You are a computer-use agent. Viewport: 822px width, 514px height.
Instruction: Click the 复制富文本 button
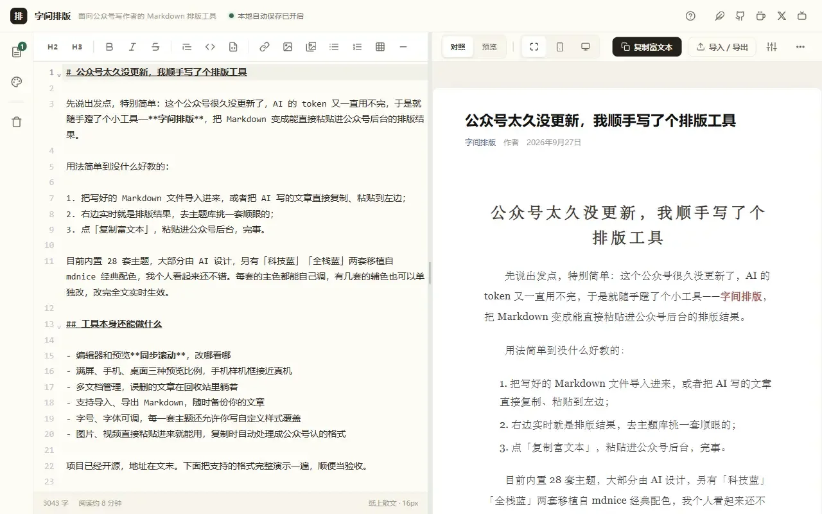[x=647, y=47]
